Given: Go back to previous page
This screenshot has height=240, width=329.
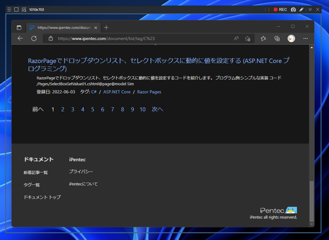Looking at the screenshot, I should (x=20, y=38).
